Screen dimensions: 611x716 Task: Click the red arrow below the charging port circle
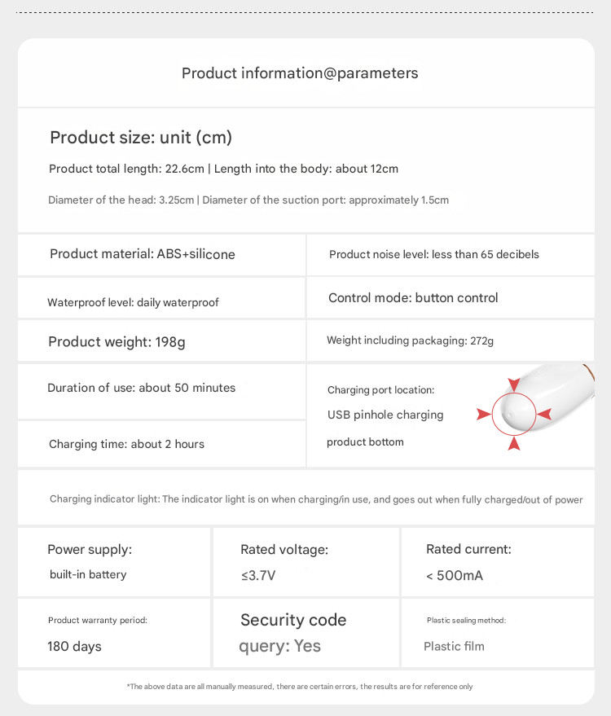coord(513,444)
